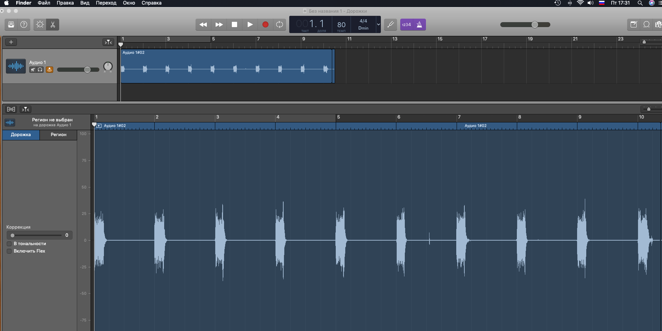Fast forward in the transport bar

pos(219,25)
